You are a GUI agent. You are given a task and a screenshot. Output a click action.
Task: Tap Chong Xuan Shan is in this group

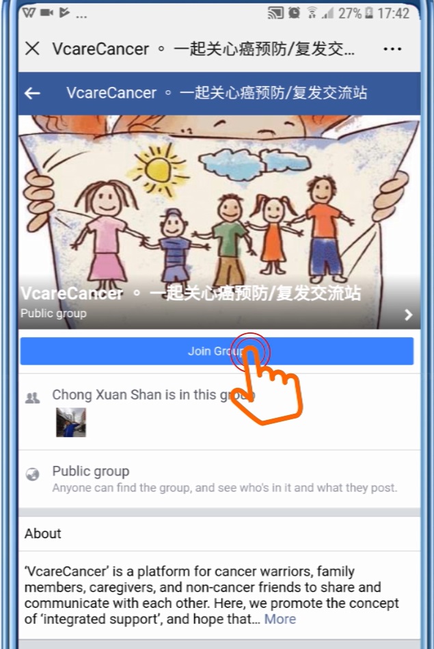click(154, 395)
